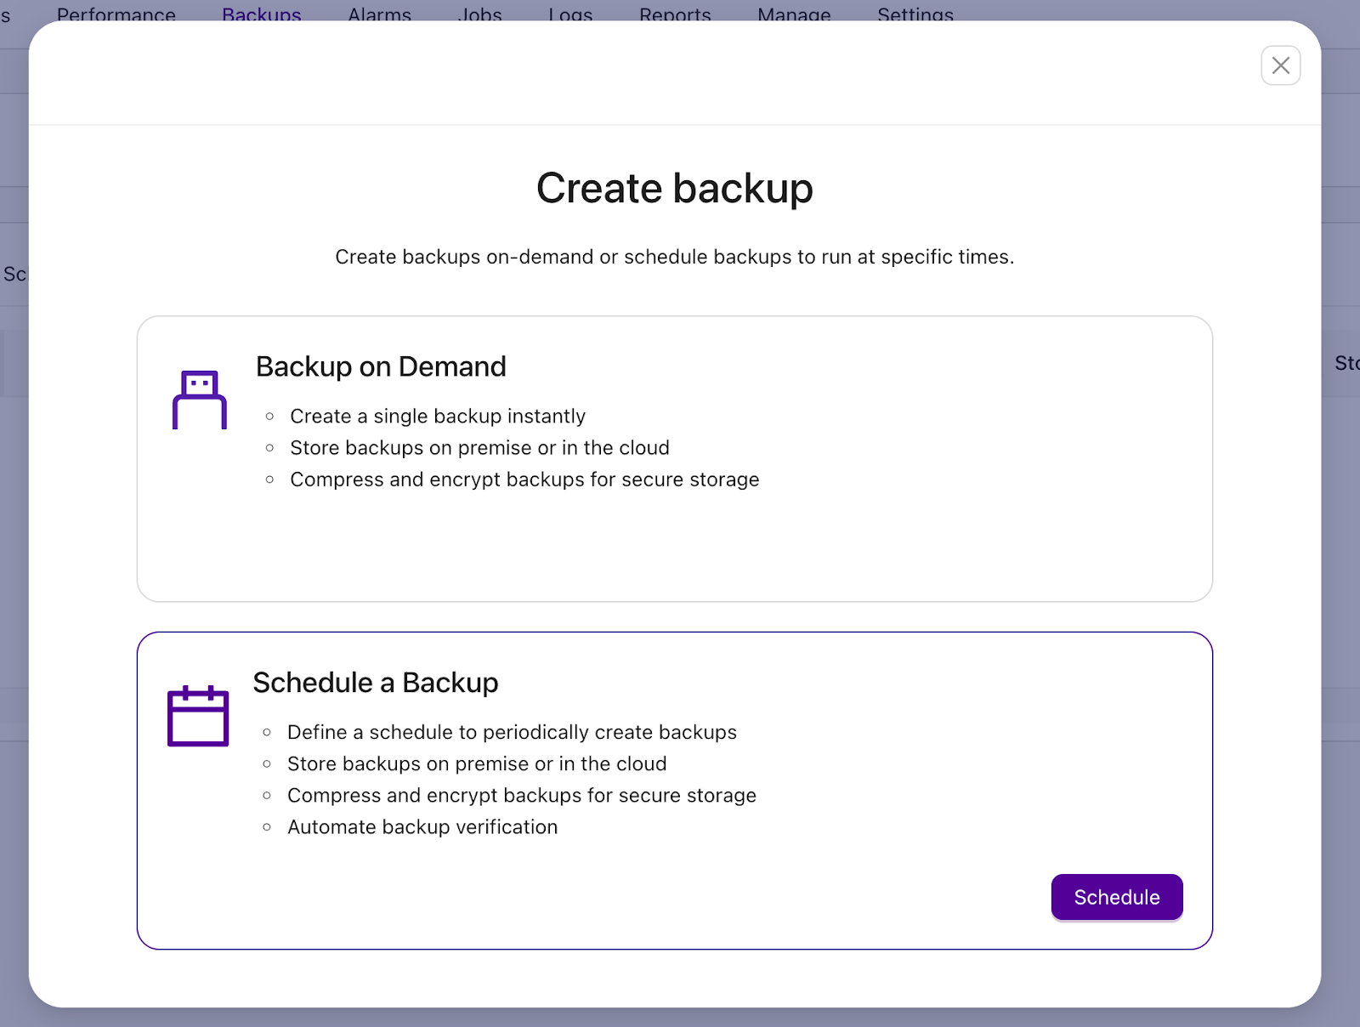Close the Create backup dialog
This screenshot has width=1360, height=1027.
(x=1281, y=65)
